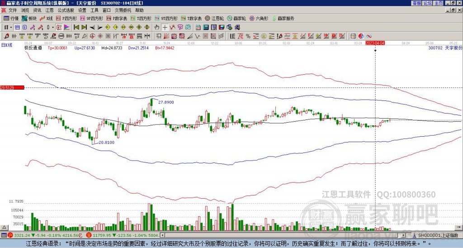Open the 9T四方形 tool
Image resolution: width=463 pixels, height=248 pixels.
(x=166, y=18)
